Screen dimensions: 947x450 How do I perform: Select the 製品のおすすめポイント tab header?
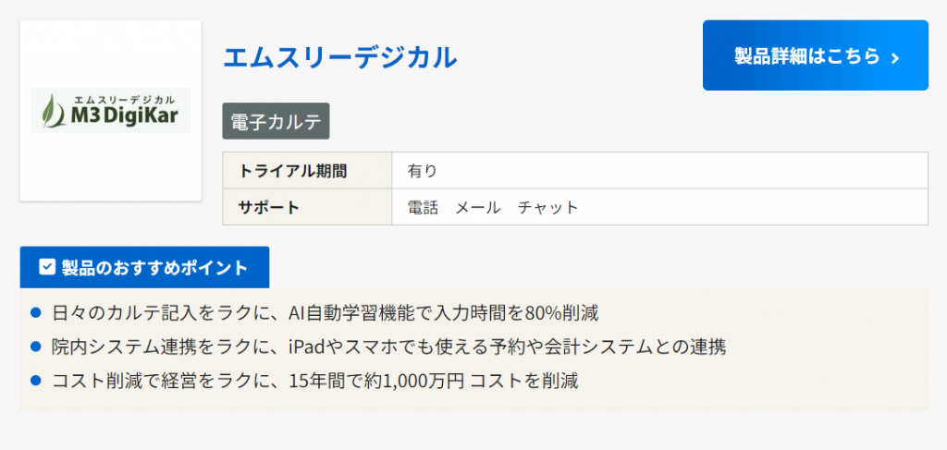144,267
